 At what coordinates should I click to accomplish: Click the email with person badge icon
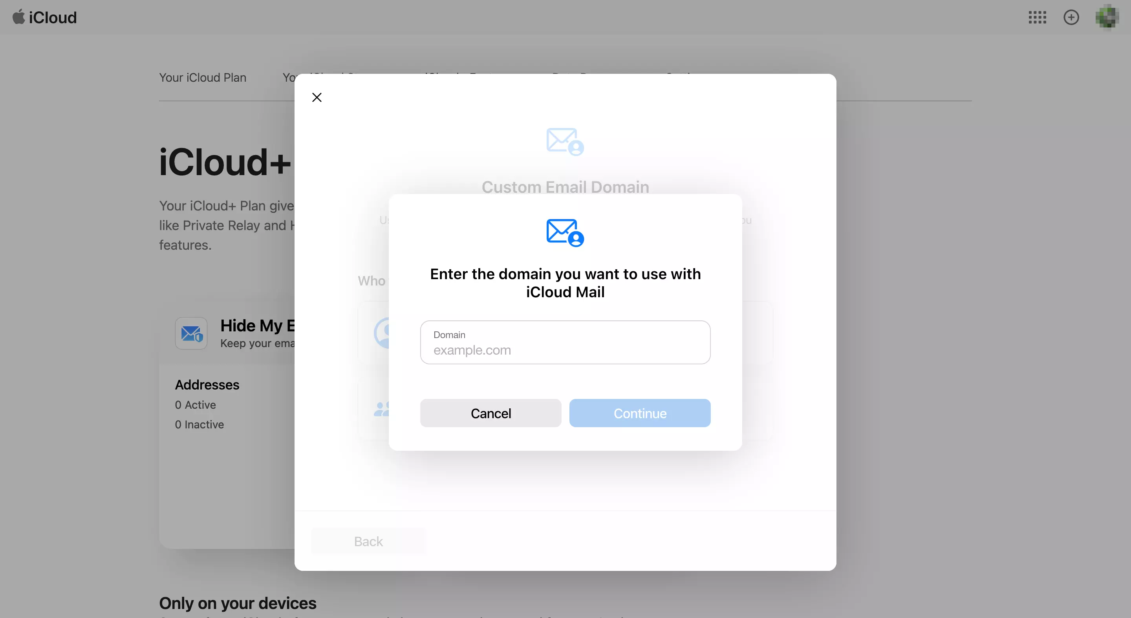coord(565,232)
